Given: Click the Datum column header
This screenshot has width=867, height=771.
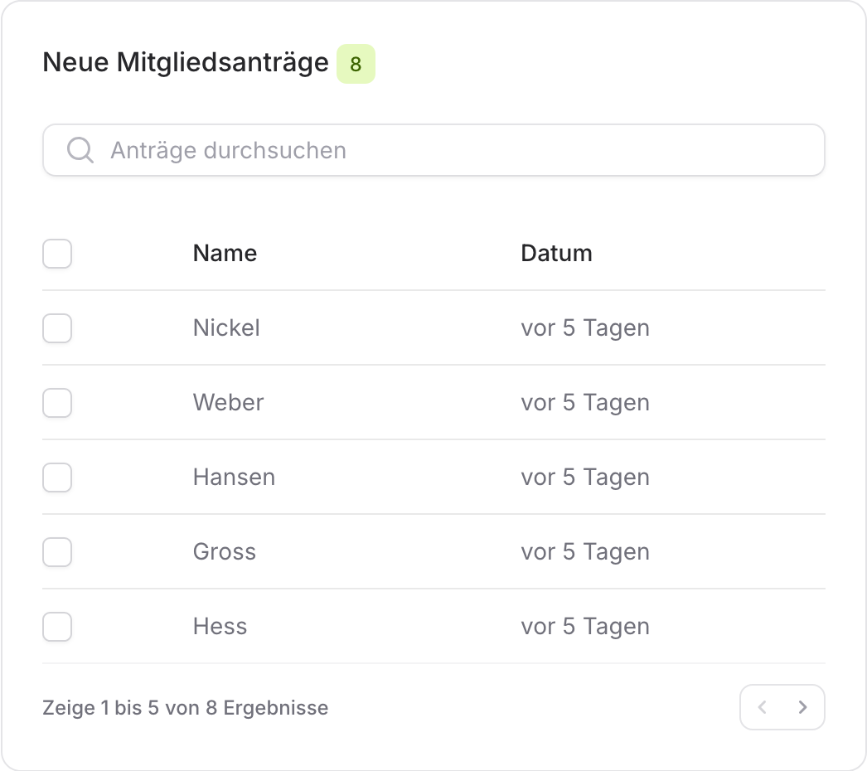Looking at the screenshot, I should (x=556, y=253).
